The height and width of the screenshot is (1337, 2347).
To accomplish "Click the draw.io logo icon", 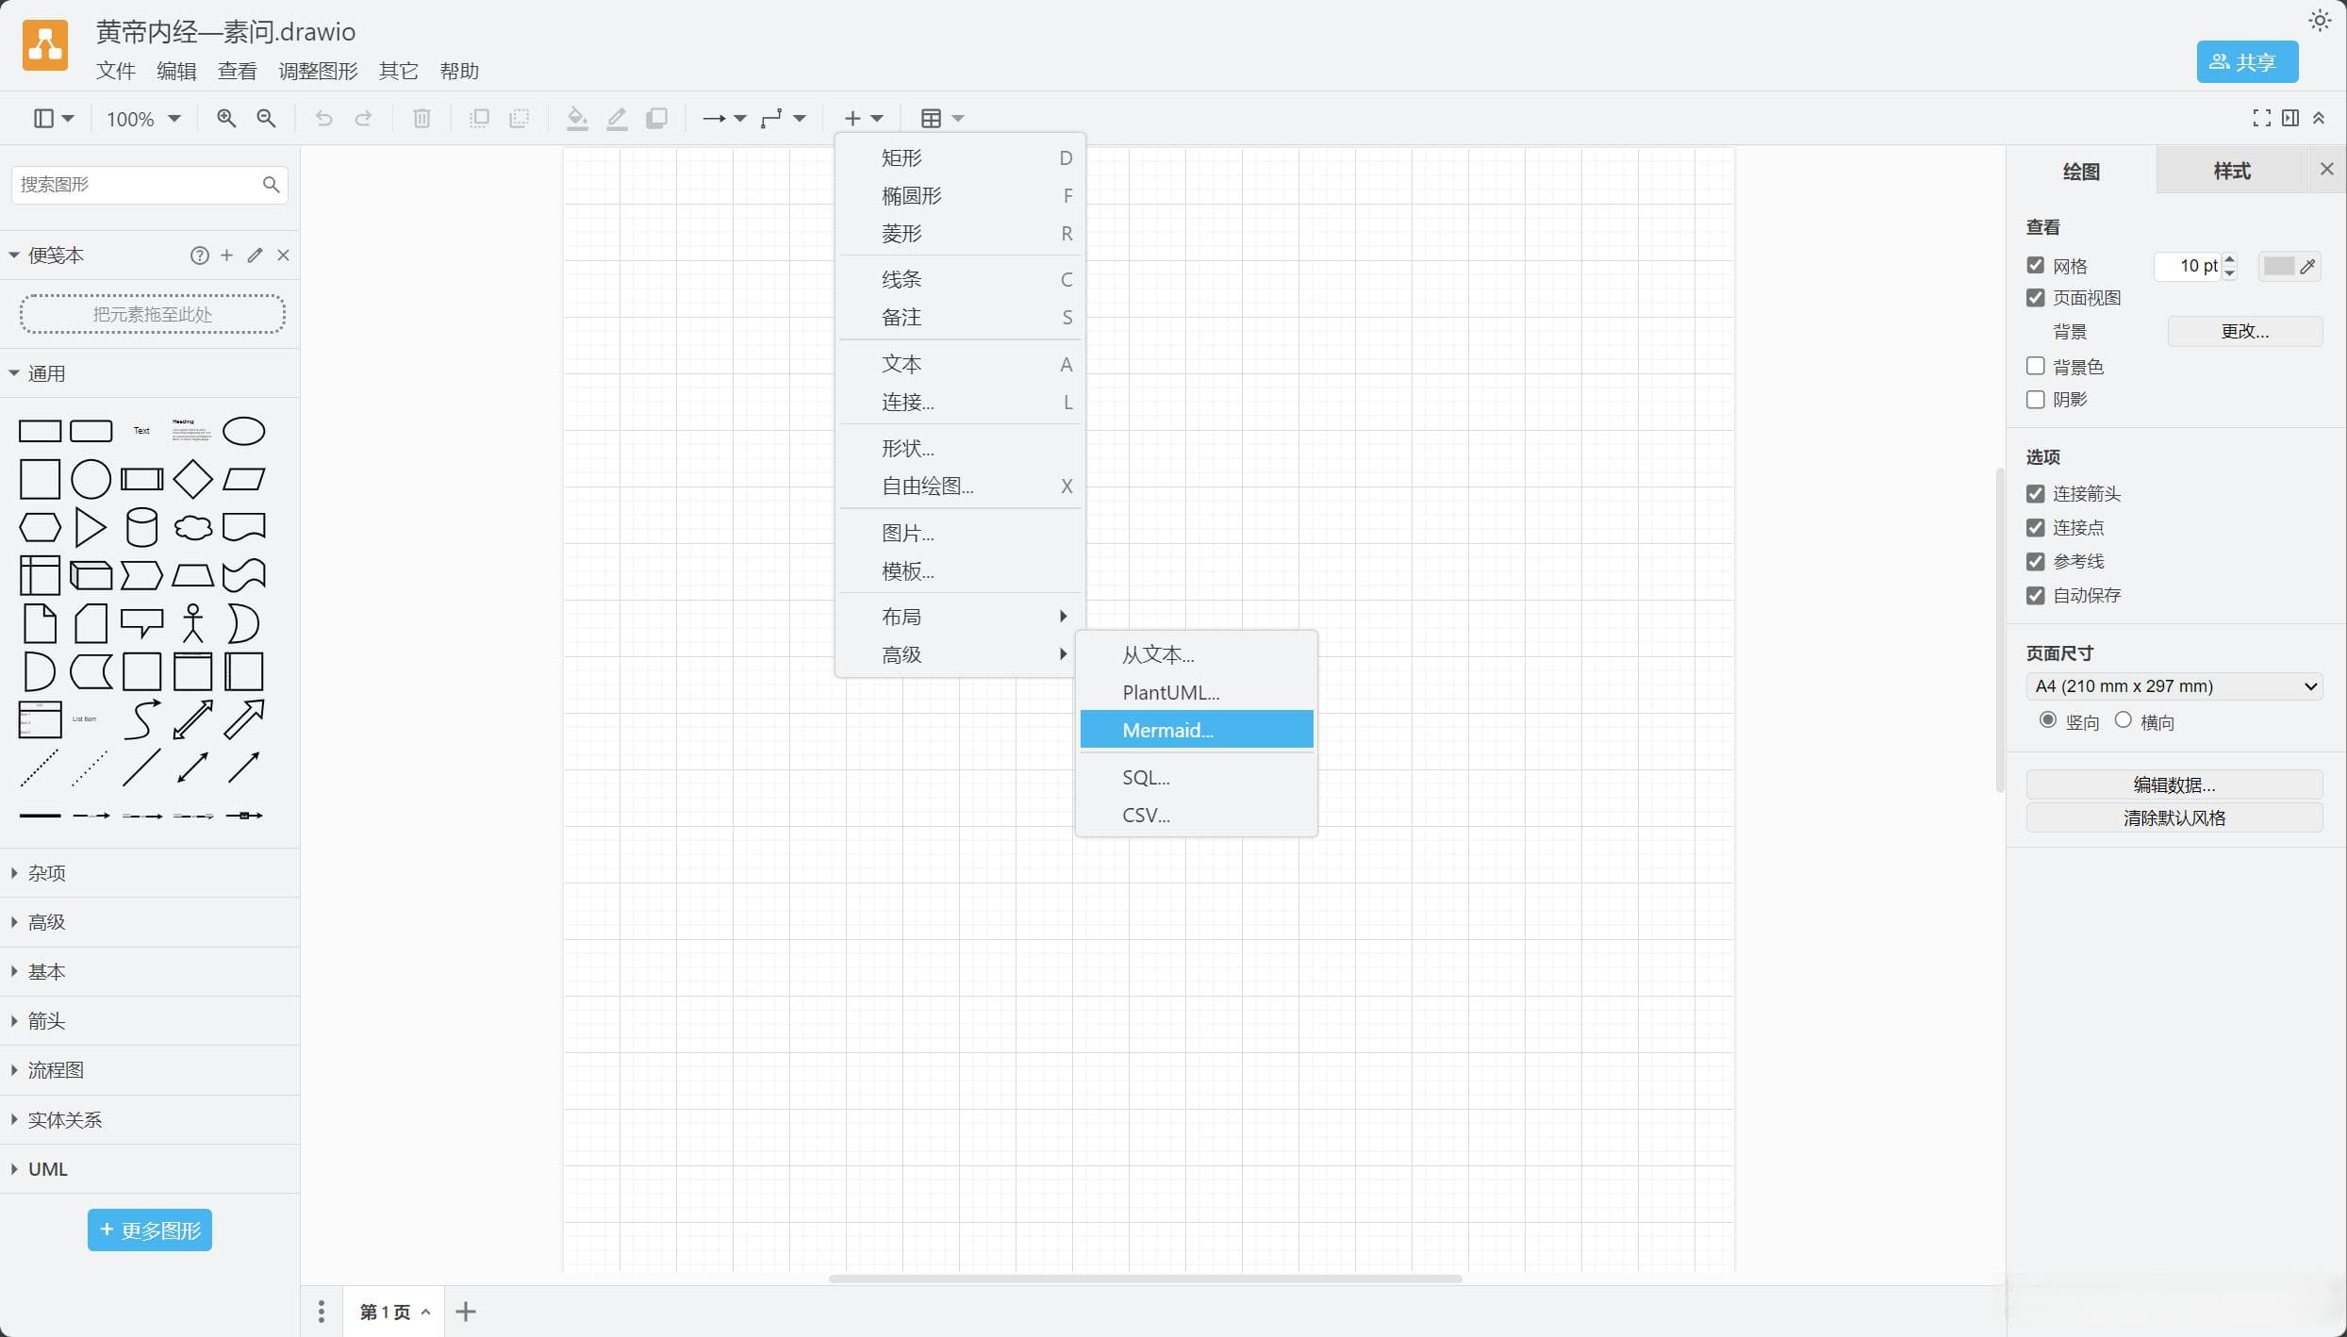I will point(45,45).
